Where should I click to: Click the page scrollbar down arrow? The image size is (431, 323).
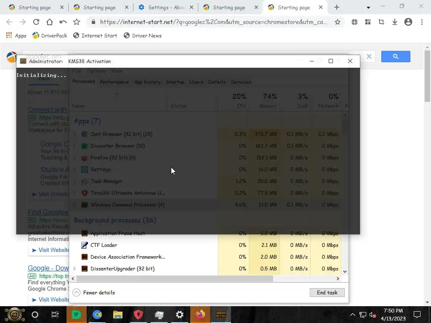[x=428, y=302]
